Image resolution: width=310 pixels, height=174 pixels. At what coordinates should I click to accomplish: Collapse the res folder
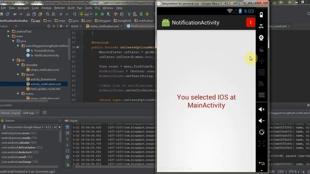(13, 60)
